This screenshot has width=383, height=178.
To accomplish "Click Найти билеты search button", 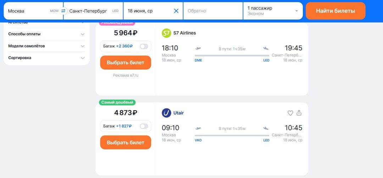I will tap(335, 11).
